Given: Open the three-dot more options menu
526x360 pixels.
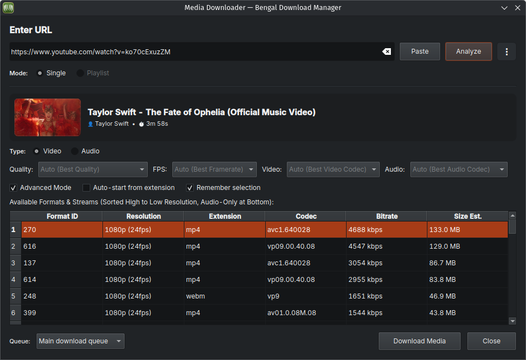Looking at the screenshot, I should 507,52.
